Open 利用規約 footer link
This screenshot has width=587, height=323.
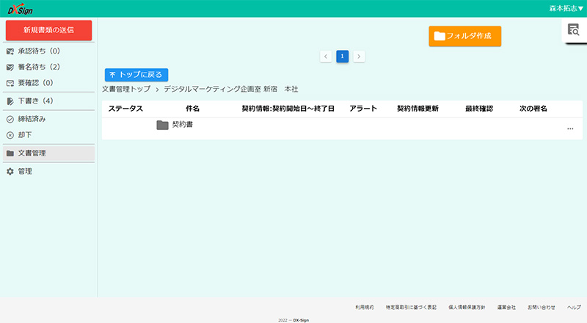pyautogui.click(x=364, y=308)
